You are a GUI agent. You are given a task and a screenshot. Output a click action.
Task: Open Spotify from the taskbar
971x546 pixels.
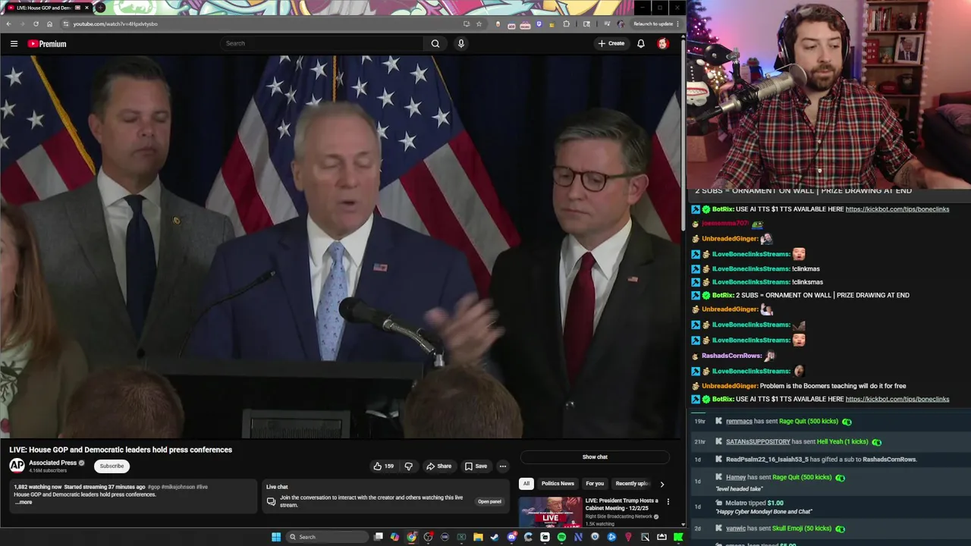tap(561, 537)
